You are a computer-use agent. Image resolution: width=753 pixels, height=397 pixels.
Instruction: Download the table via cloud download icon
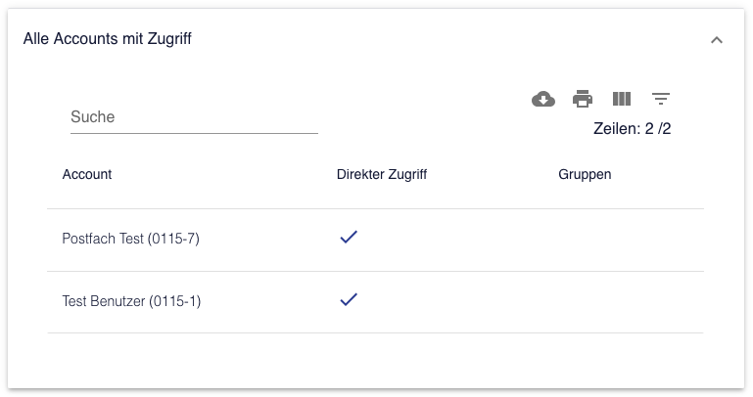pos(543,99)
